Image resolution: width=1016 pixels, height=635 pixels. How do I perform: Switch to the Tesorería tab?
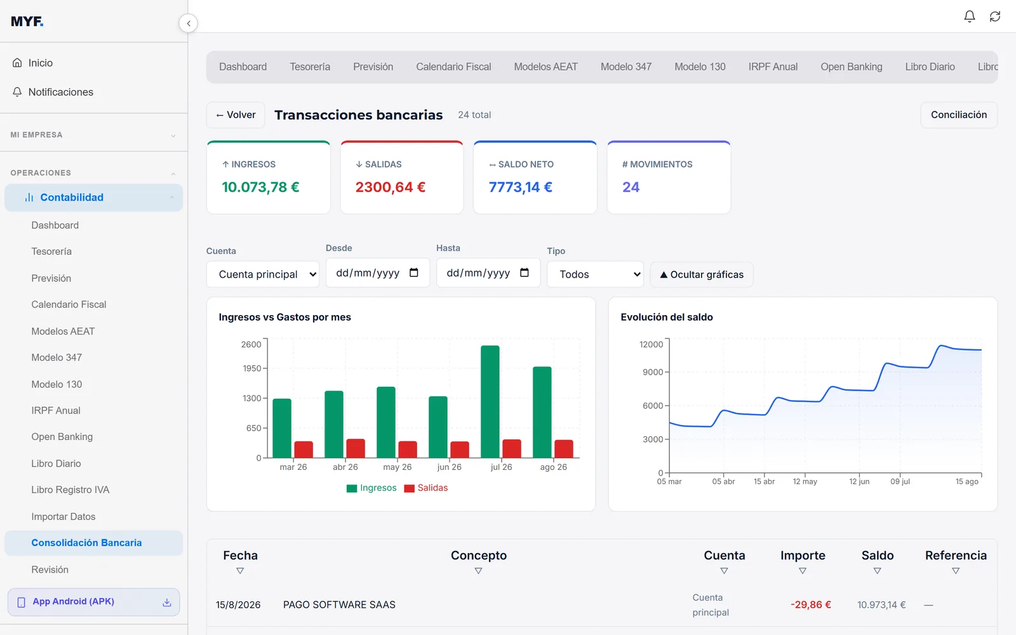coord(310,67)
